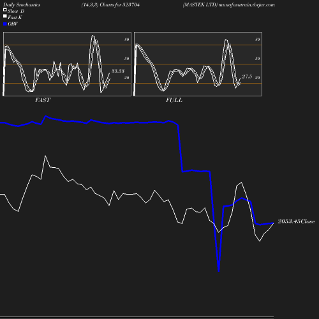The height and width of the screenshot is (319, 319).
Task: Click the FULL stochastic chart thumbnail
Action: pos(198,64)
